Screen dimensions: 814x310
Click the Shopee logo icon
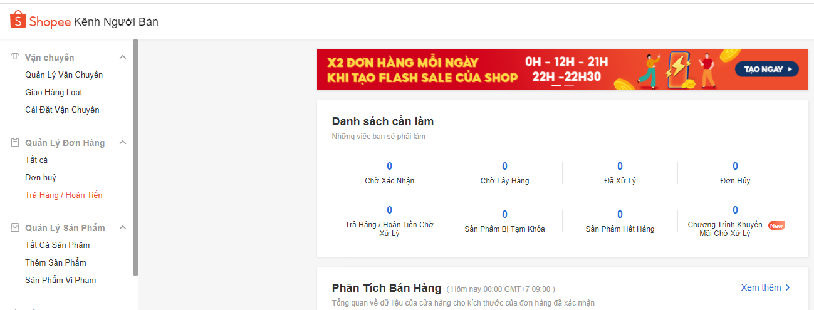tap(18, 20)
